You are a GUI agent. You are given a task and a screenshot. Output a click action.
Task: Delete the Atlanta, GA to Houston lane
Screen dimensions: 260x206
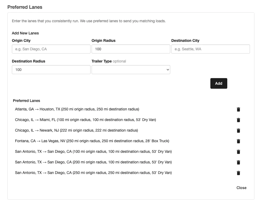click(x=238, y=109)
